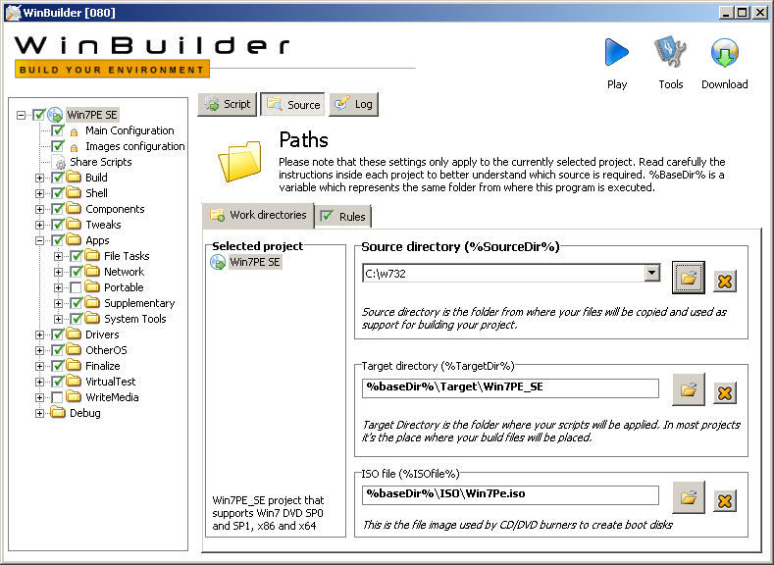This screenshot has width=774, height=565.
Task: Collapse the Apps tree node
Action: [39, 240]
